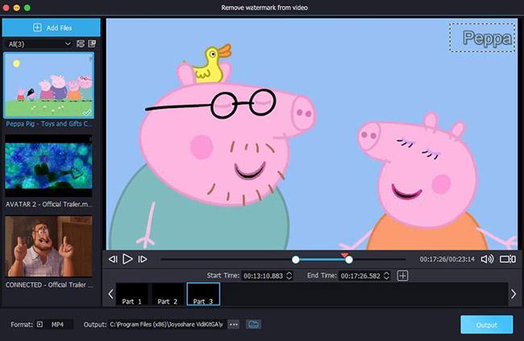Select the Part 2 segment
524x341 pixels.
[168, 294]
